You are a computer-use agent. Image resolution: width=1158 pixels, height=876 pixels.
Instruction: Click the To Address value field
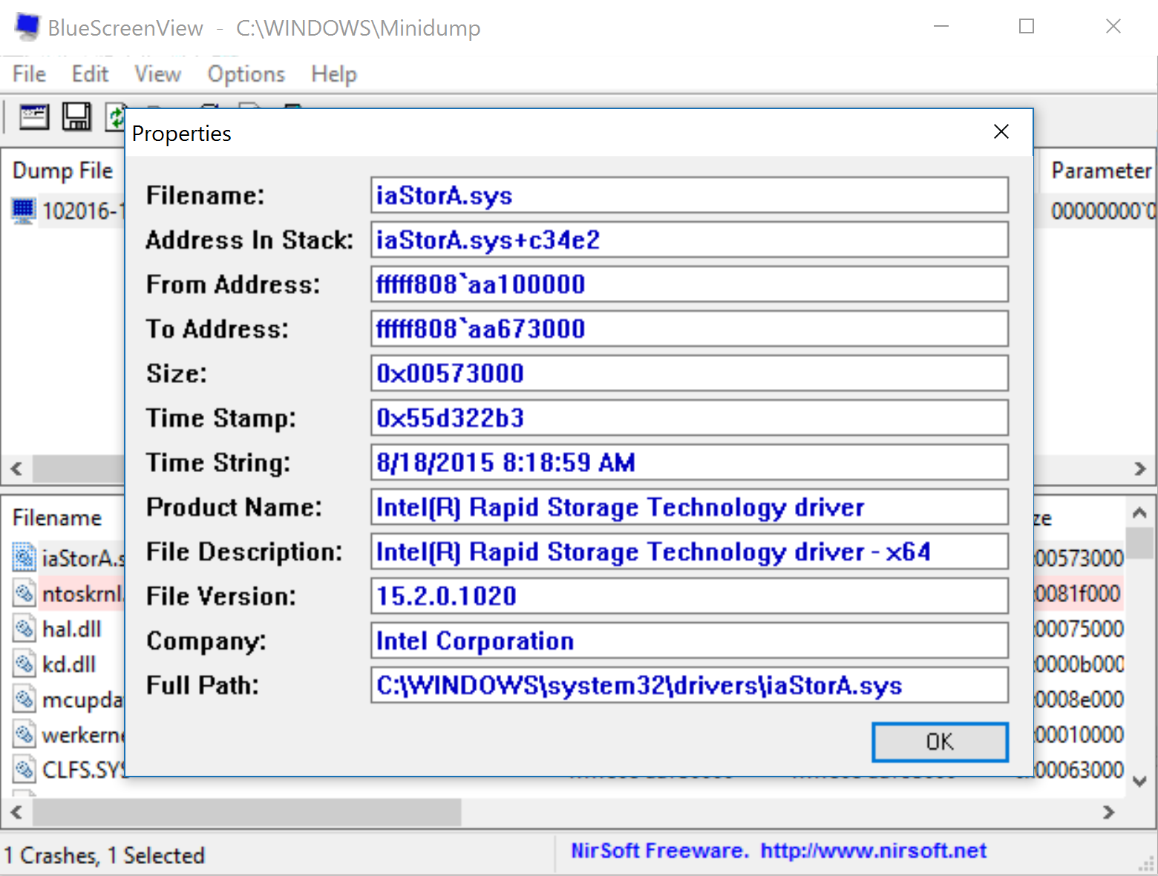[690, 329]
